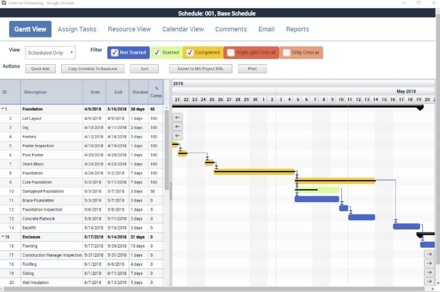Click the Start column header
The width and height of the screenshot is (440, 292).
coord(94,92)
